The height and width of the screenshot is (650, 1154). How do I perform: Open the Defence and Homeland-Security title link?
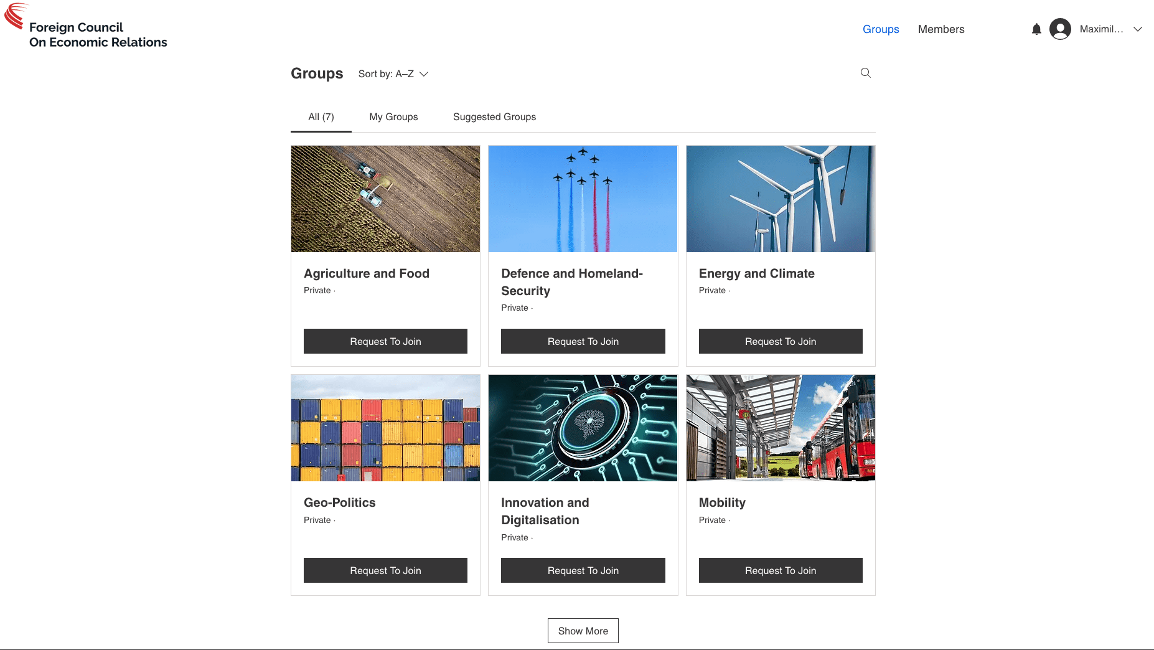(x=572, y=282)
